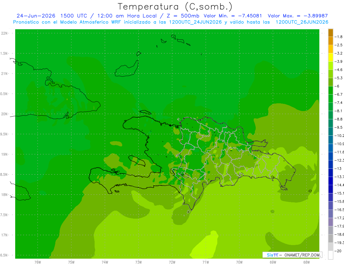This screenshot has width=344, height=266.
Task: Click the "76W" longitude label
Action: (x=38, y=263)
